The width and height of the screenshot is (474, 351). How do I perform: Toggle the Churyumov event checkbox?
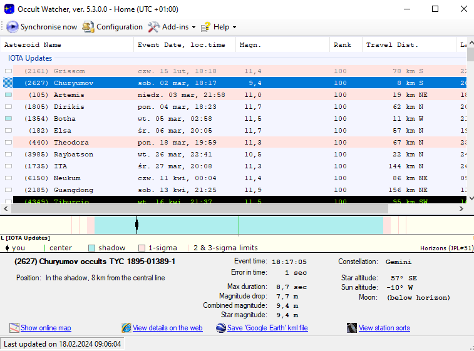pos(9,83)
